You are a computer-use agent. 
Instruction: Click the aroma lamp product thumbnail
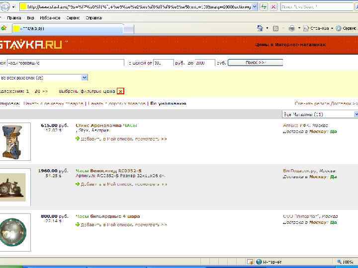tap(14, 141)
